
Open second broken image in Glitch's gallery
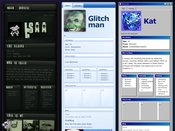pyautogui.click(x=91, y=98)
